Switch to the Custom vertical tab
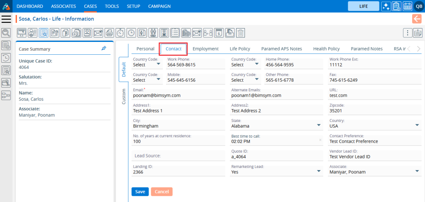425x202 pixels. point(123,96)
